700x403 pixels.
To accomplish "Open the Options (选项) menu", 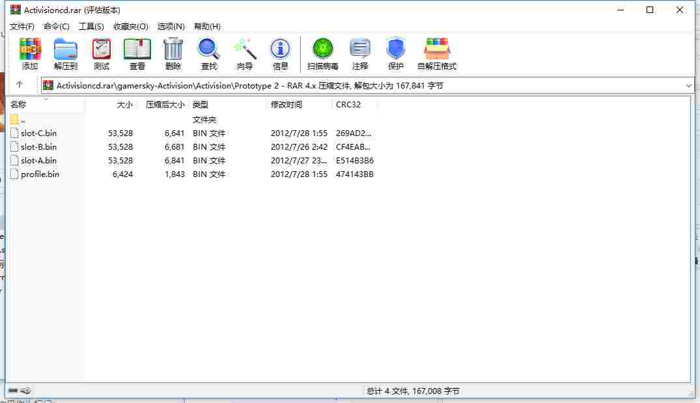I will pos(171,26).
